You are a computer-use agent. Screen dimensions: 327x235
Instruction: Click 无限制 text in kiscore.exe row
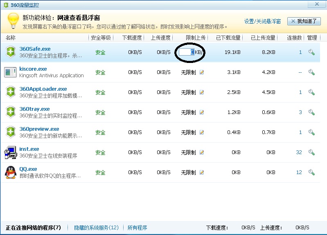(189, 72)
